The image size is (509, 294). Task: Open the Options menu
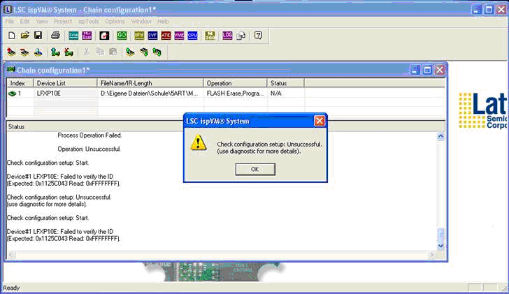(x=115, y=22)
